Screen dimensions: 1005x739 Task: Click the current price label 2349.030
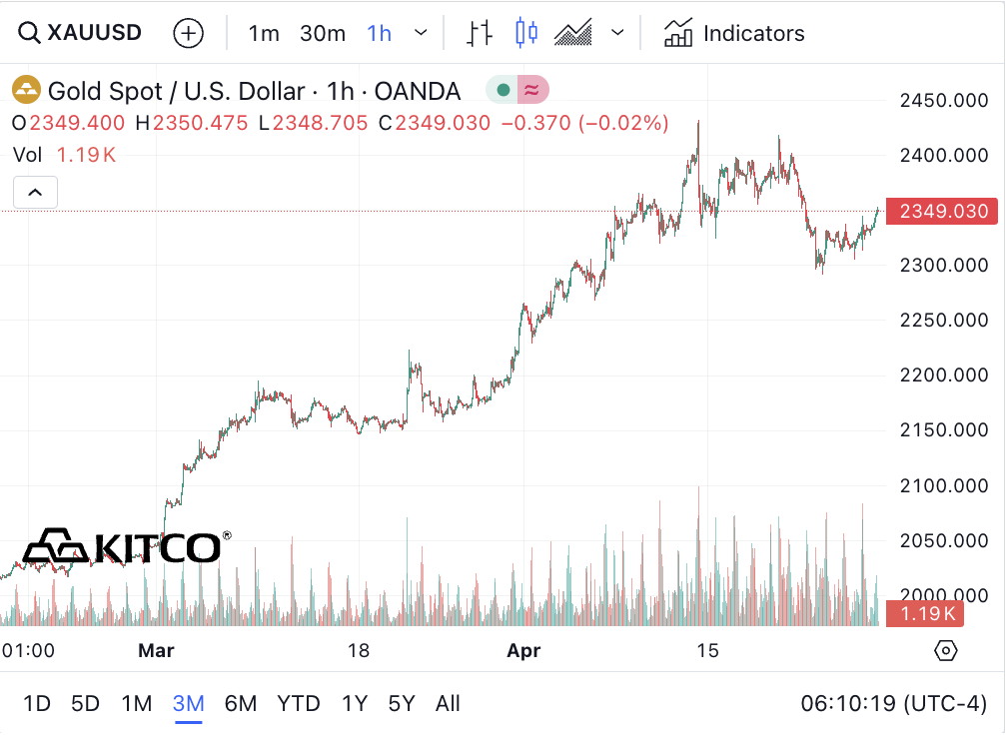(x=944, y=212)
